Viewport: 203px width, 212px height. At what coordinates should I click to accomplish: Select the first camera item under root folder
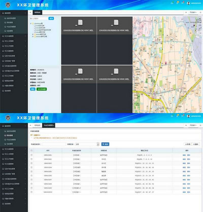[x=40, y=26]
